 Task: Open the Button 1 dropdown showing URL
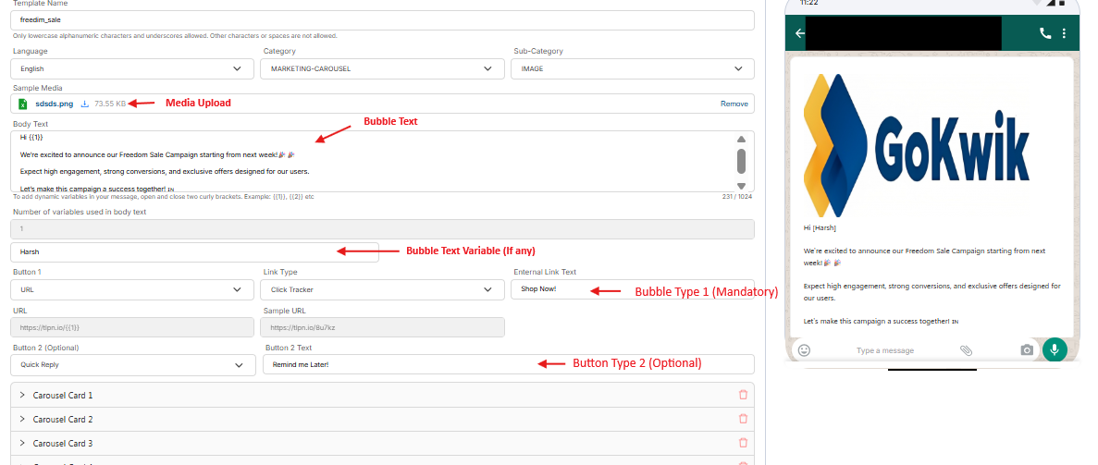pos(132,289)
